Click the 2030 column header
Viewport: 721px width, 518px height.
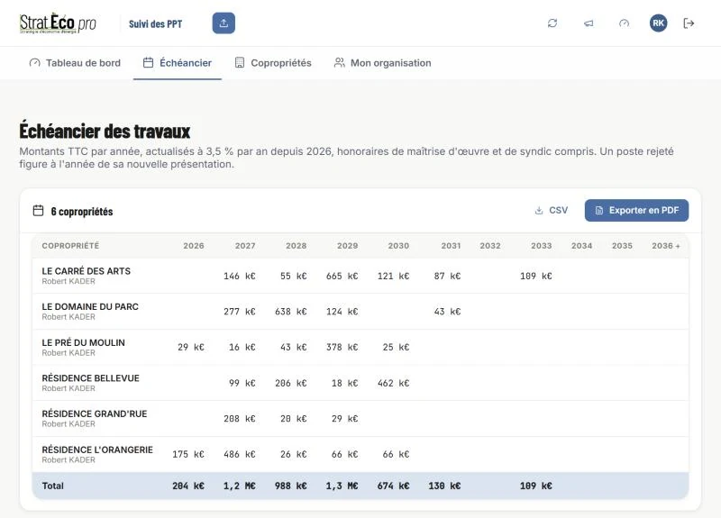[x=398, y=246]
